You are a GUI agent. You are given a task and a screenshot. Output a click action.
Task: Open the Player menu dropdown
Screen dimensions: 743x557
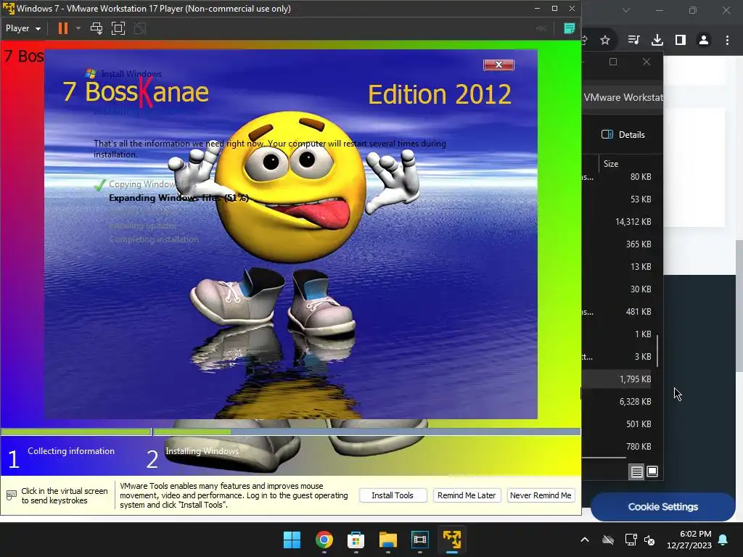(x=22, y=28)
